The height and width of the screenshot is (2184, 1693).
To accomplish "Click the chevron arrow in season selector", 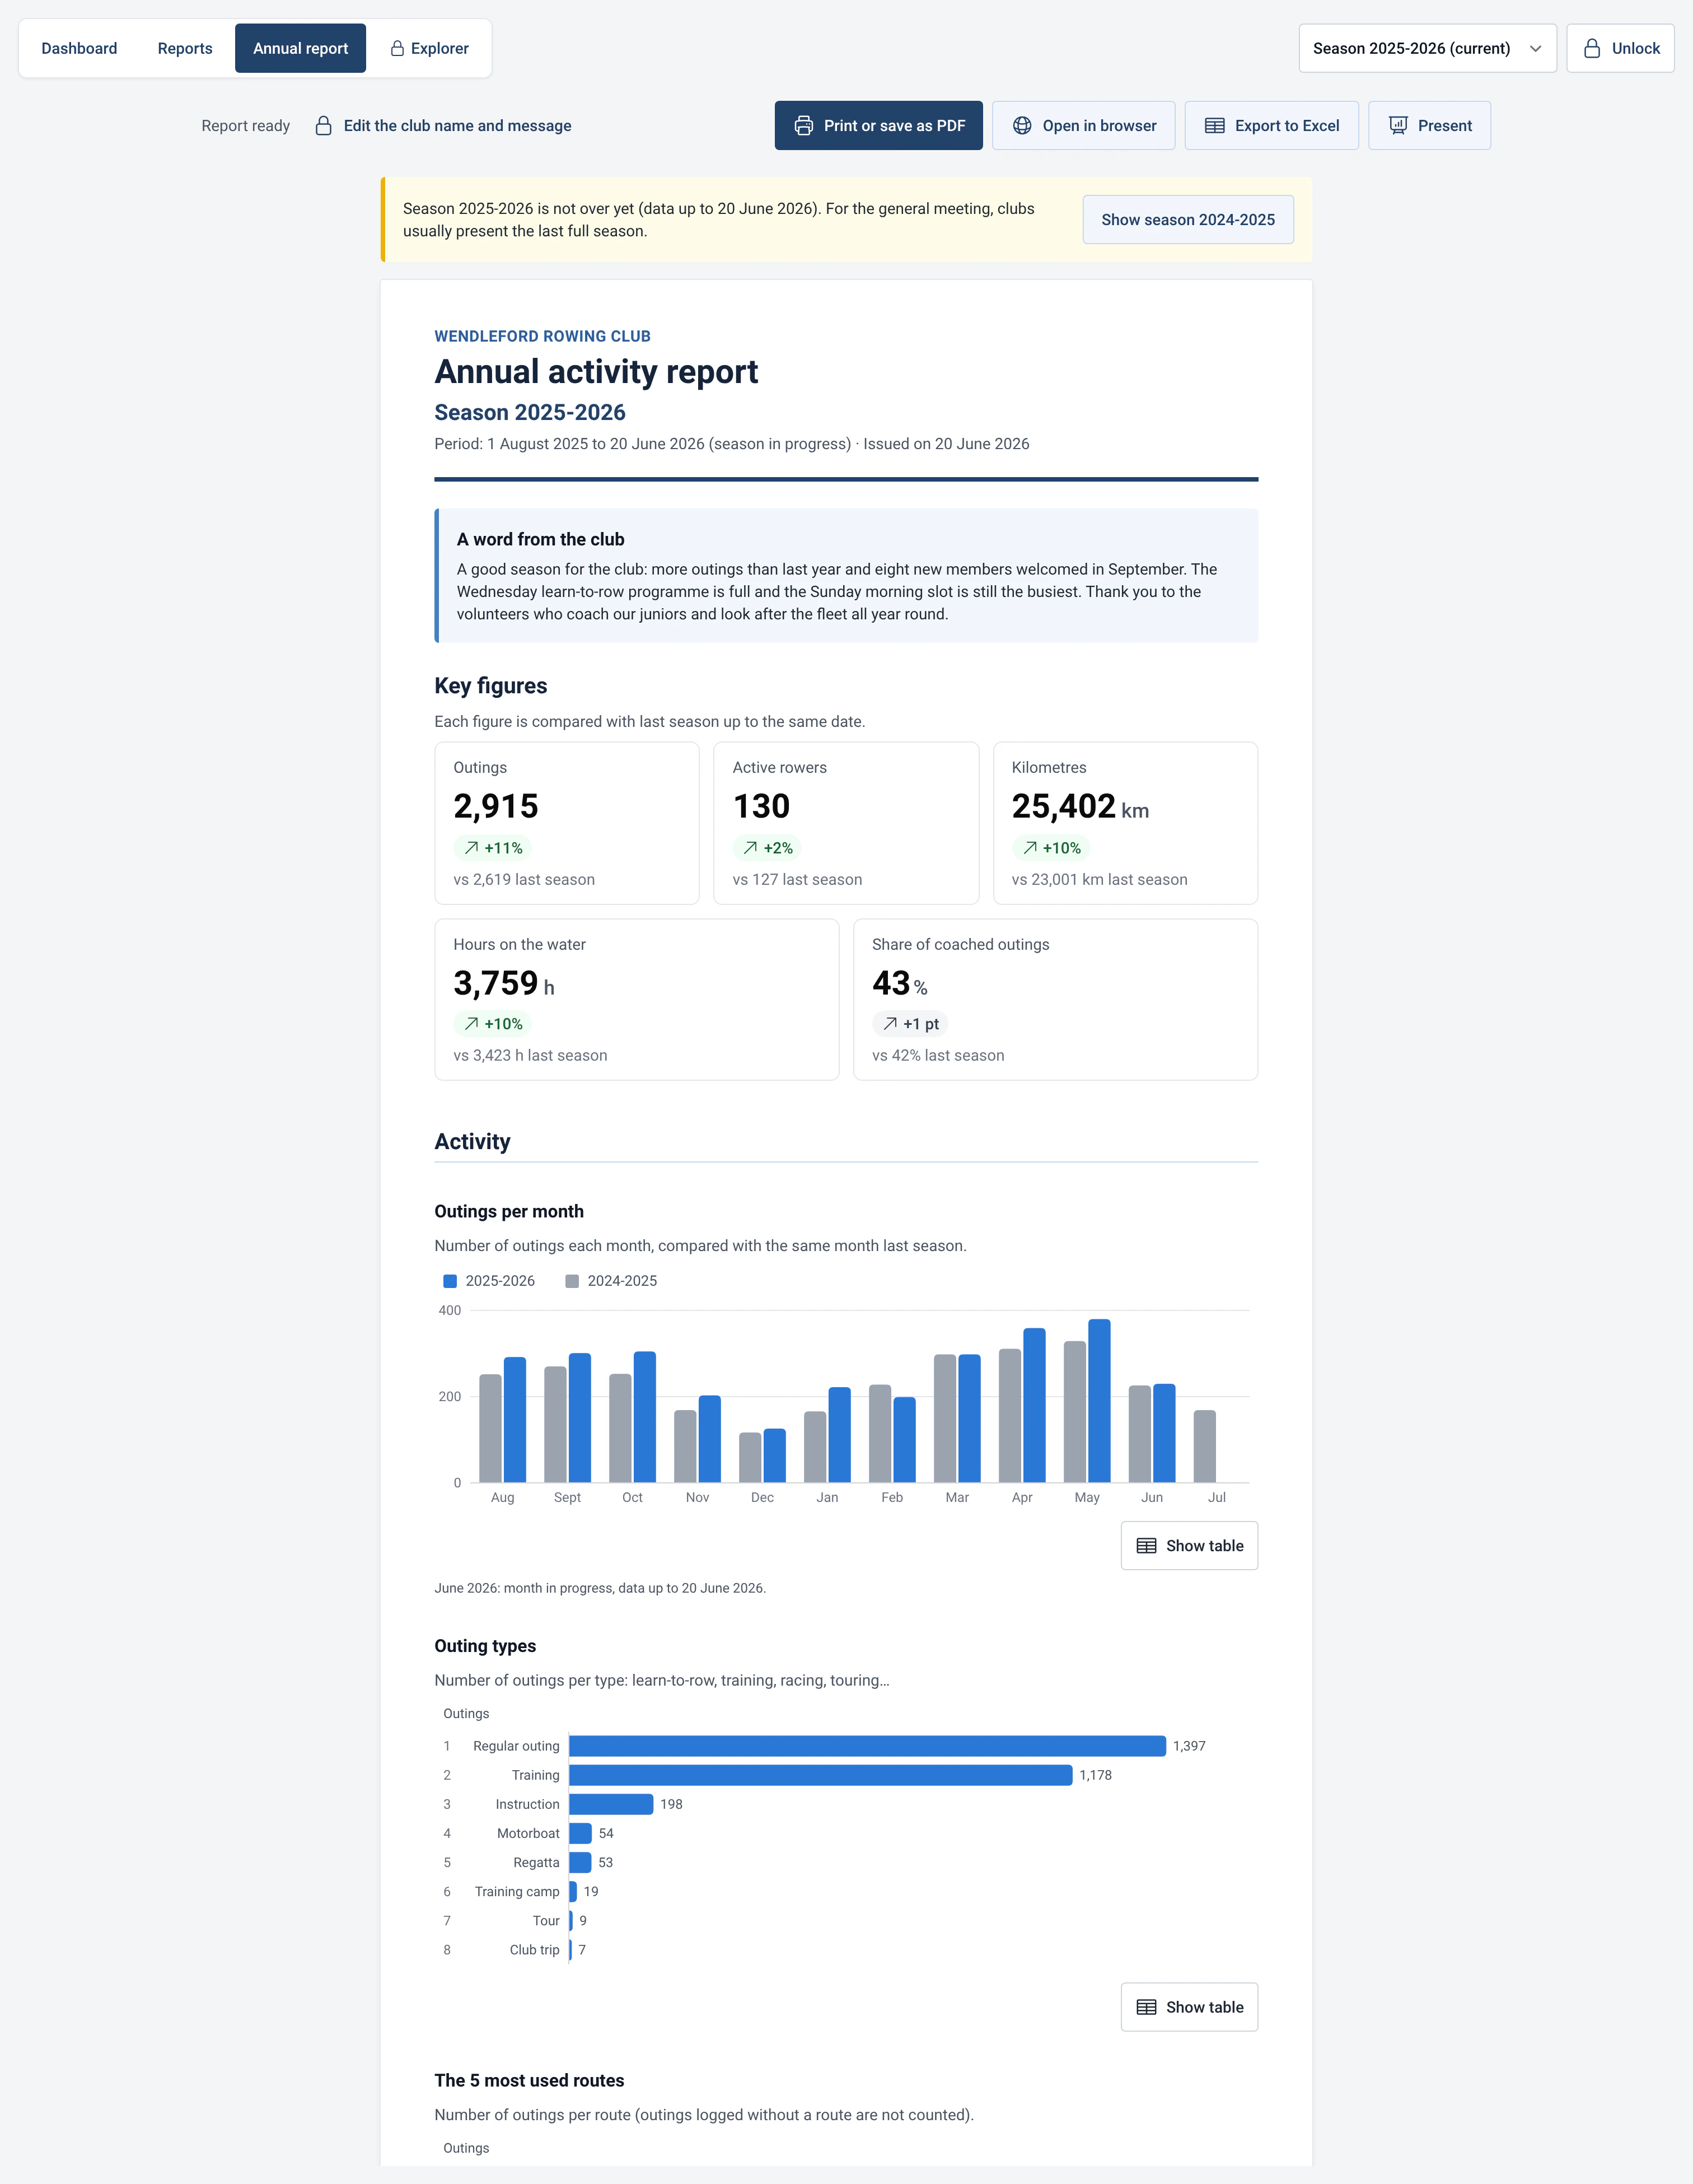I will pyautogui.click(x=1535, y=48).
